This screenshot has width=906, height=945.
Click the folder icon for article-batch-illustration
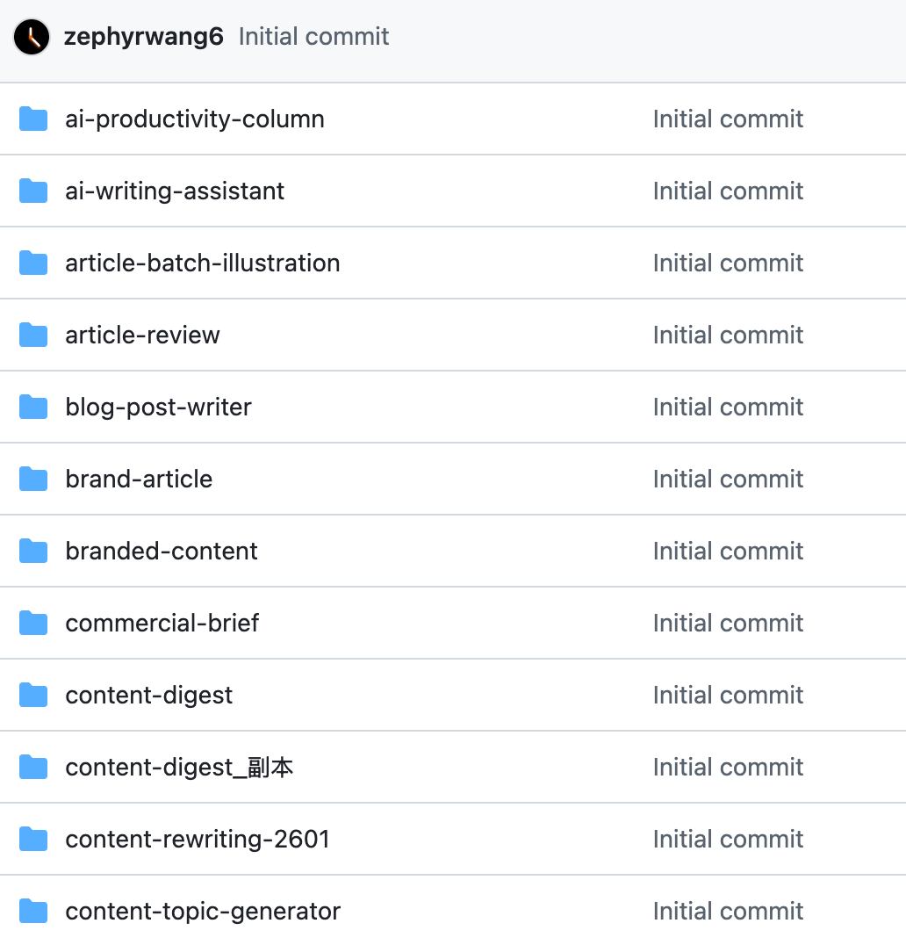click(x=32, y=263)
